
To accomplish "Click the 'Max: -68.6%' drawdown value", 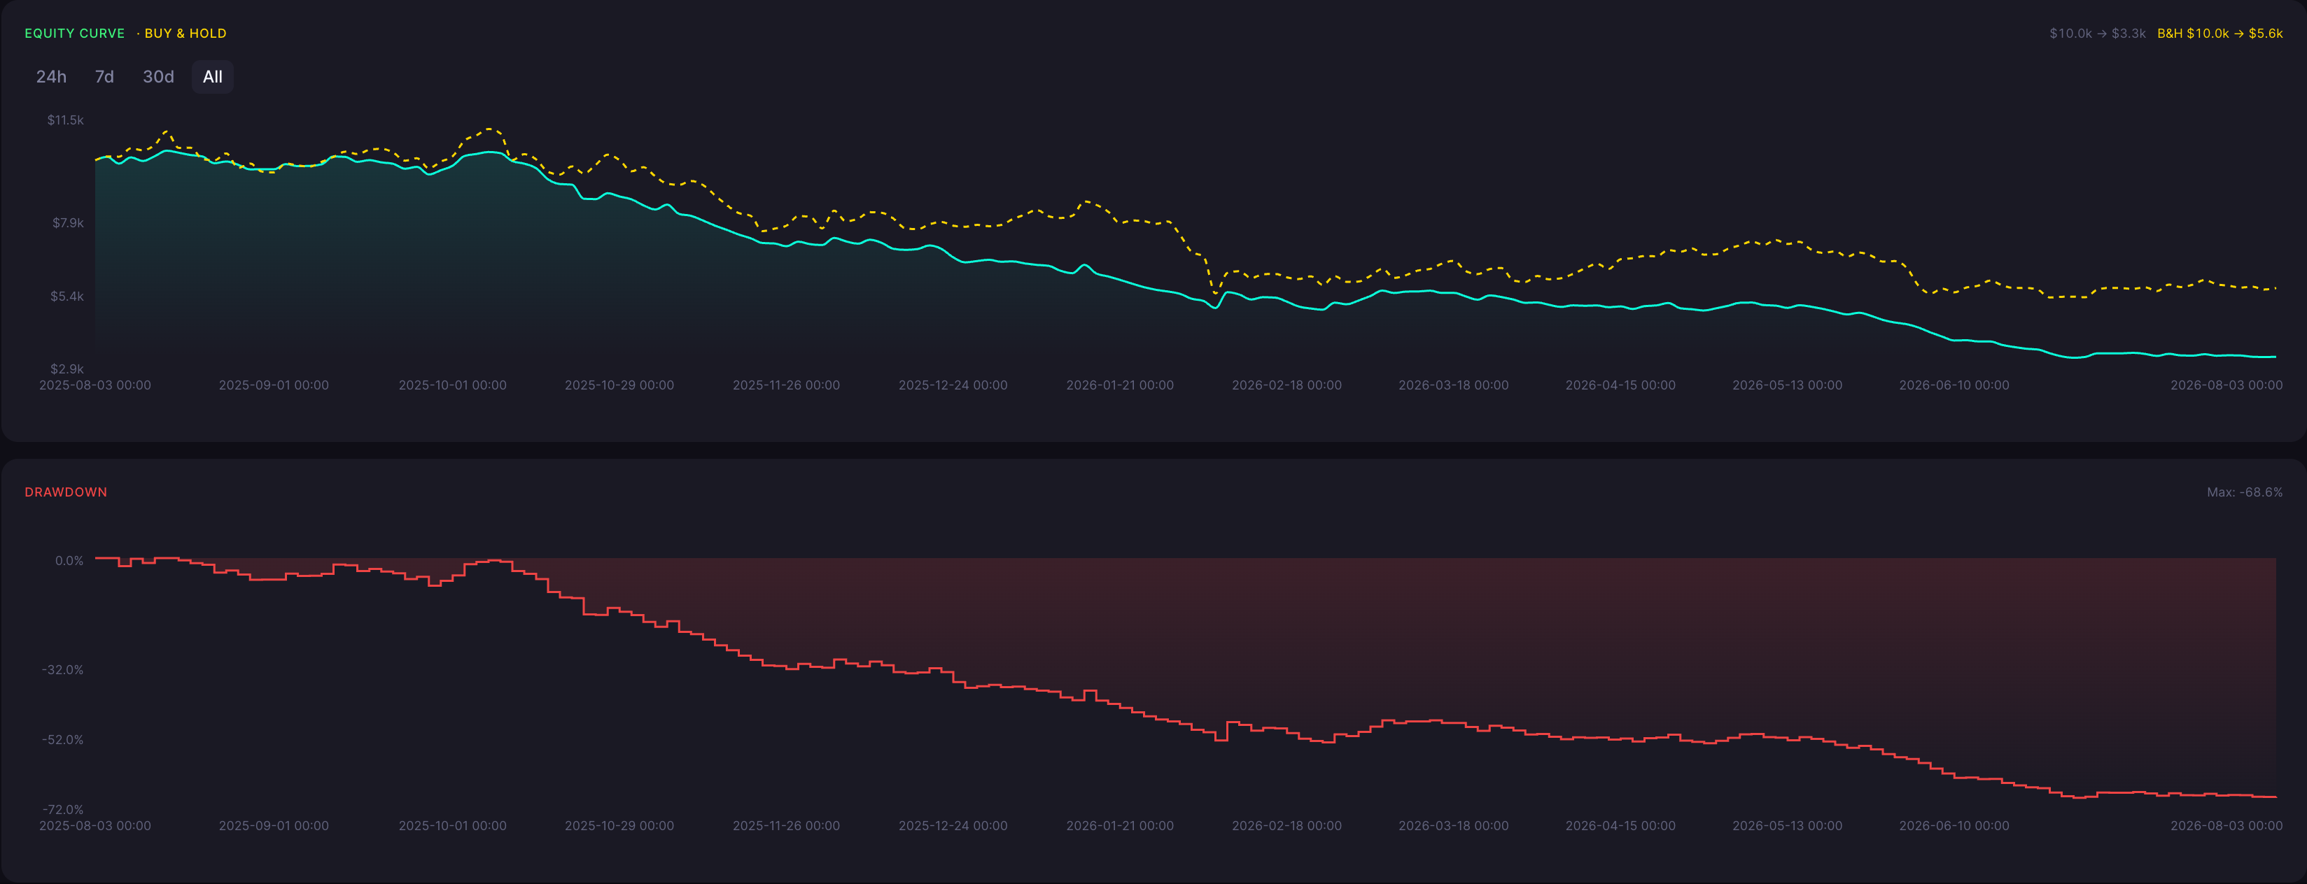I will click(2244, 492).
